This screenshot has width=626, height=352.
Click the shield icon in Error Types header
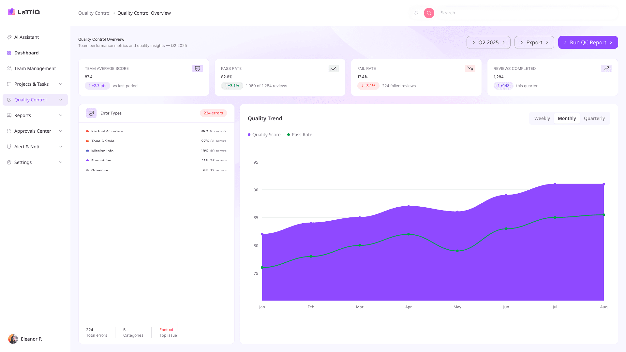click(x=91, y=113)
